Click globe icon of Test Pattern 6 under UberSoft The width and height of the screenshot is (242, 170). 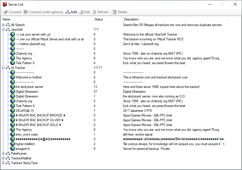(x=13, y=63)
